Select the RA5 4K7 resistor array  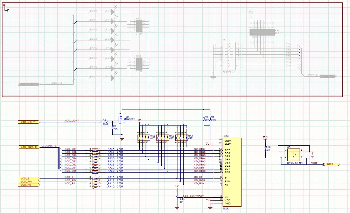click(x=163, y=138)
